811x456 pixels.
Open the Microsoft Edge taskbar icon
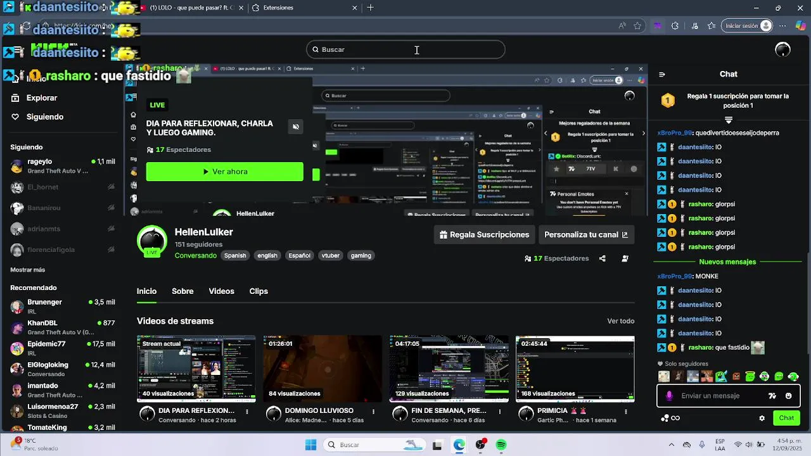point(459,445)
